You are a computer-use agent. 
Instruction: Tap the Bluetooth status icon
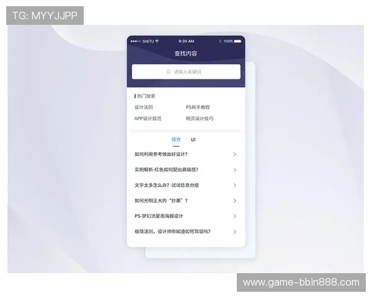pos(220,41)
